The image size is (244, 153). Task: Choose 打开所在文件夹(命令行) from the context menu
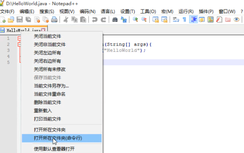pos(62,138)
